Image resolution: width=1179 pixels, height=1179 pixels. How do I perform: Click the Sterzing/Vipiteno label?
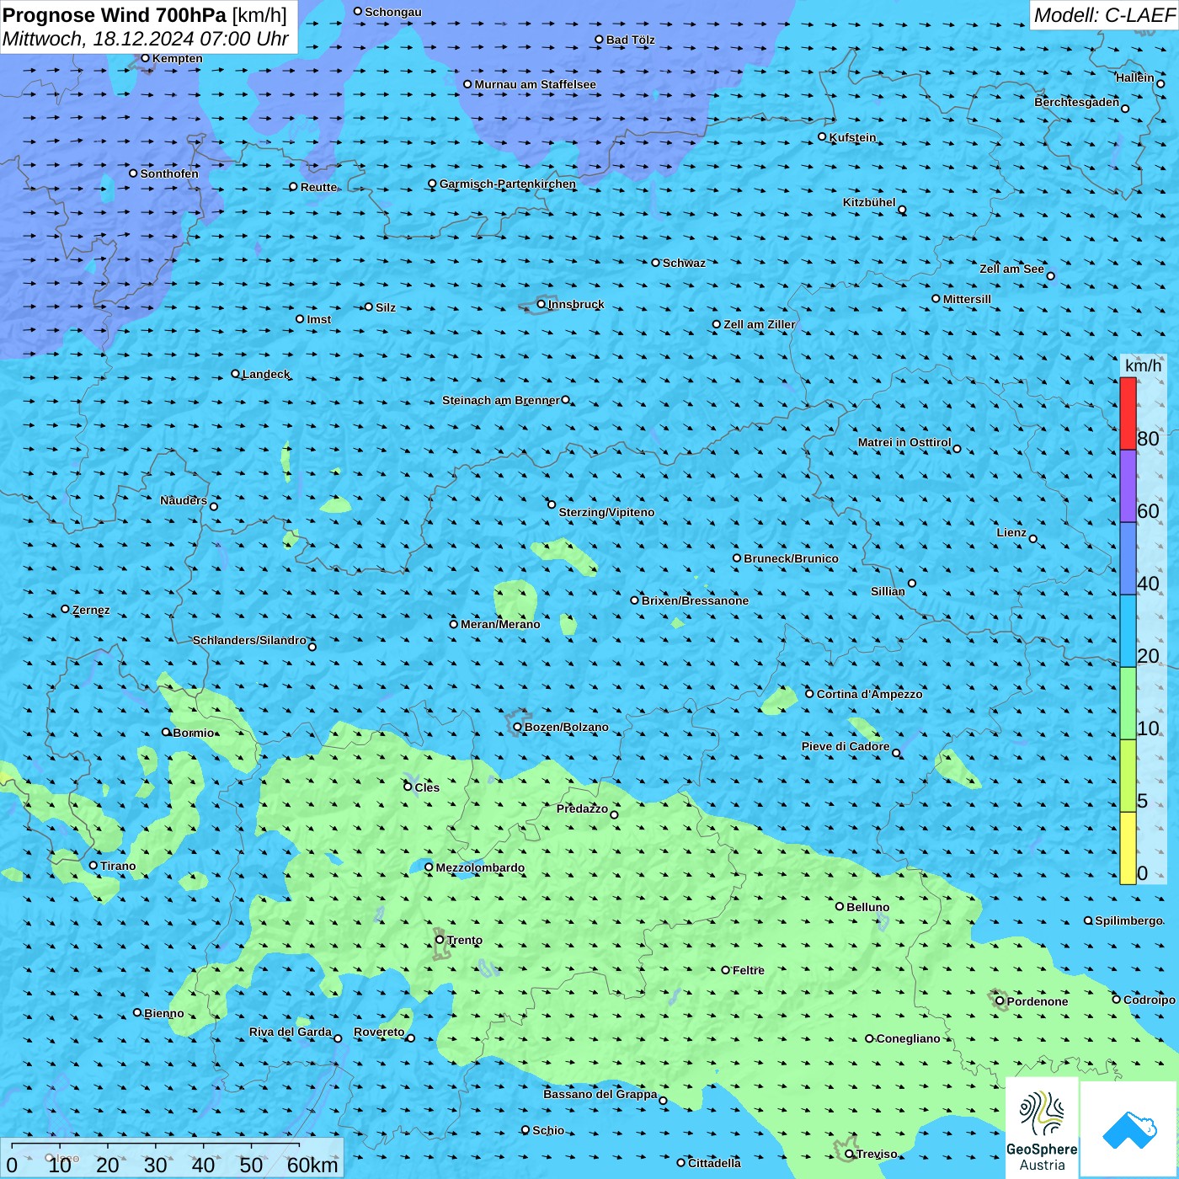(x=606, y=512)
